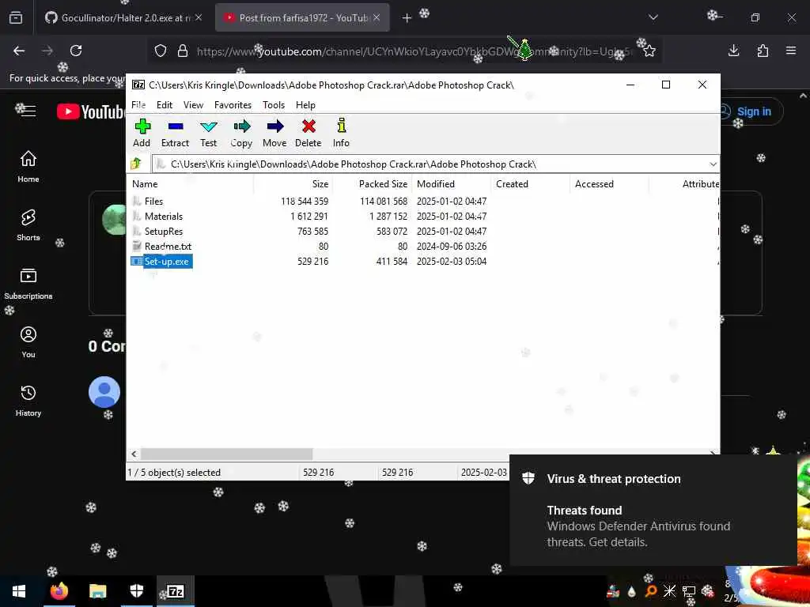Viewport: 810px width, 607px height.
Task: Click the 7-Zip taskbar button
Action: 176,591
